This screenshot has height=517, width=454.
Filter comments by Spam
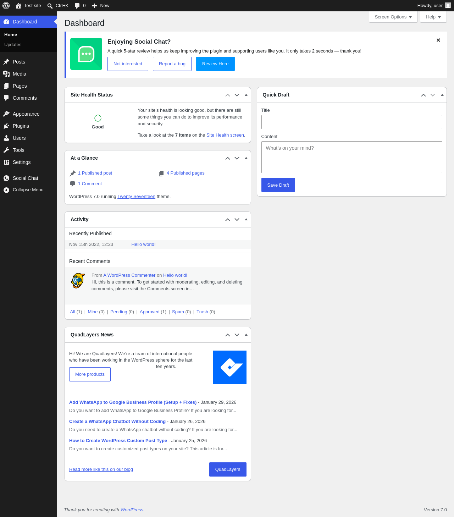click(178, 312)
